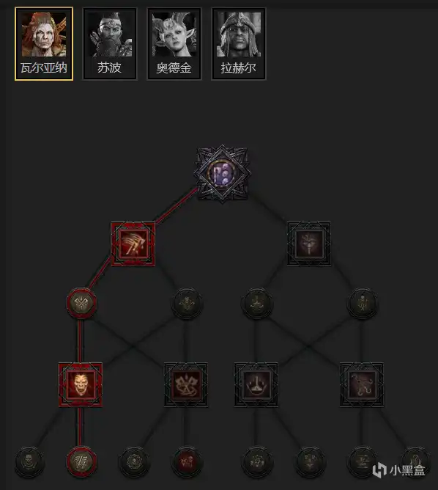Choose the dimmed tentacle creature square skill
Screen dimensions: 438x490
pos(362,384)
